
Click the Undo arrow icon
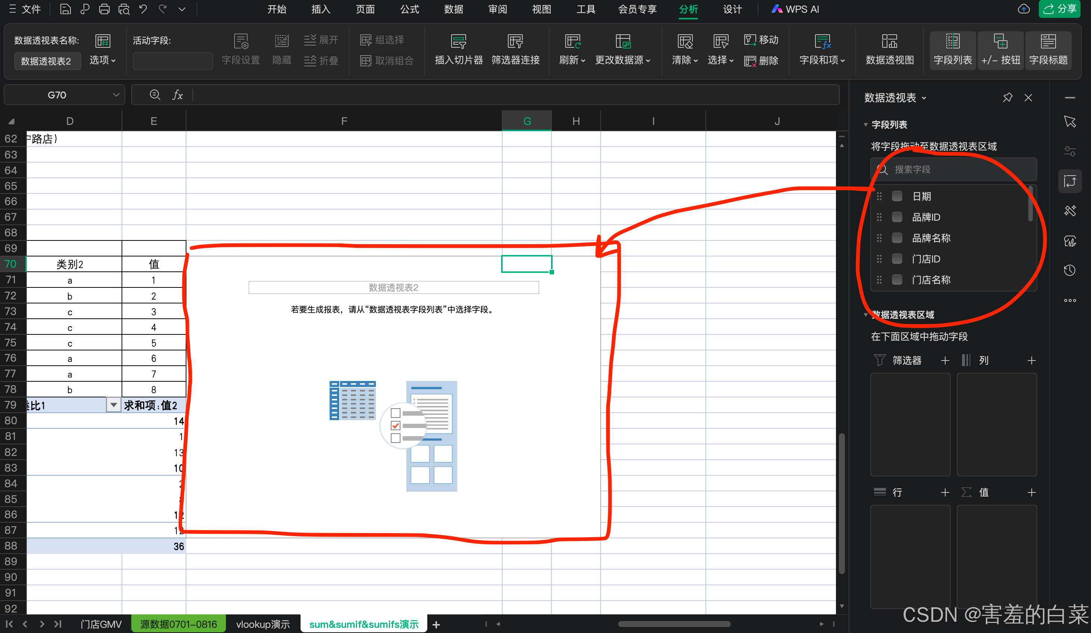coord(143,9)
